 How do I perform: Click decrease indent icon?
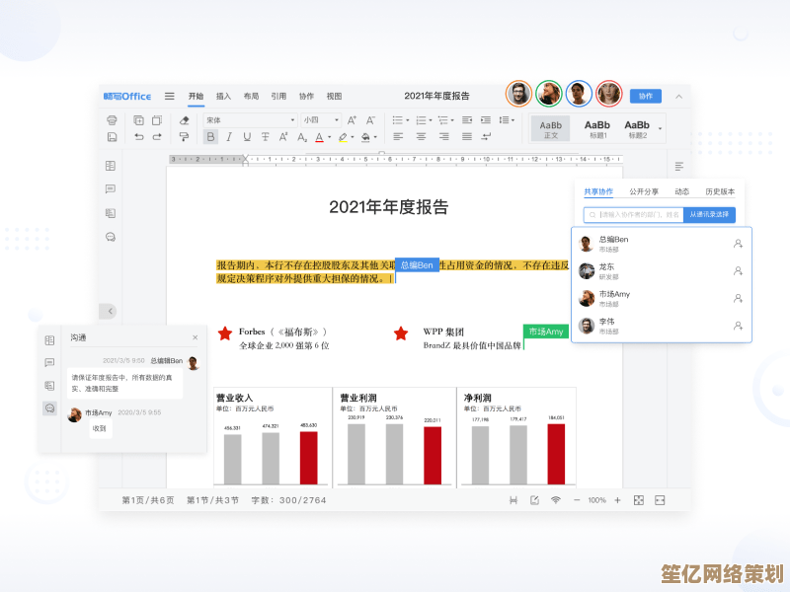[x=467, y=120]
